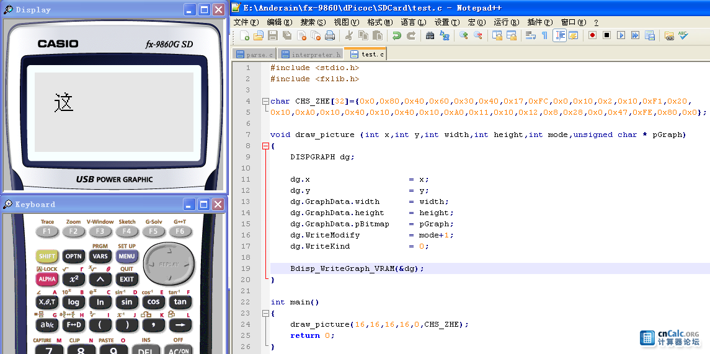Click the Redo arrow icon
The image size is (710, 354).
(x=411, y=35)
